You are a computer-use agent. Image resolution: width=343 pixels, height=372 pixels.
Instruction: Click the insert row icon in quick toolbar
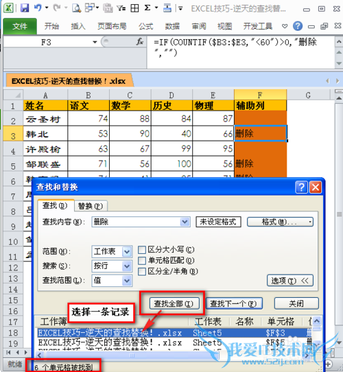[167, 8]
